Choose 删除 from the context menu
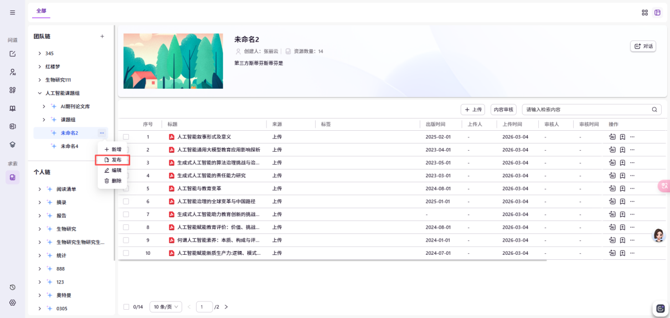 [x=113, y=181]
